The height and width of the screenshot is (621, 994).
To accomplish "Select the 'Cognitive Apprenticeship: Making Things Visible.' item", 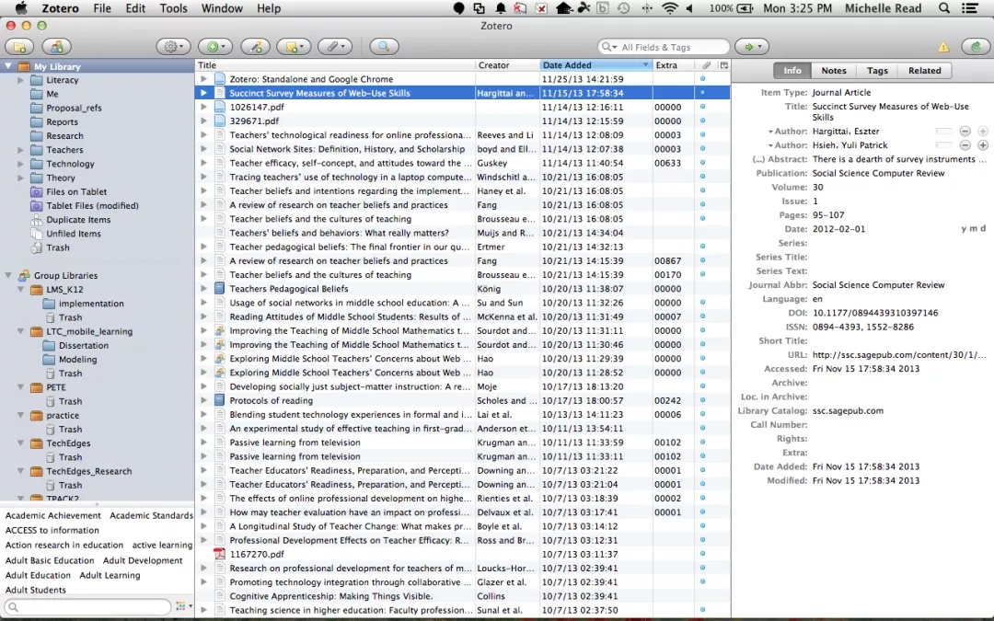I will [x=463, y=596].
